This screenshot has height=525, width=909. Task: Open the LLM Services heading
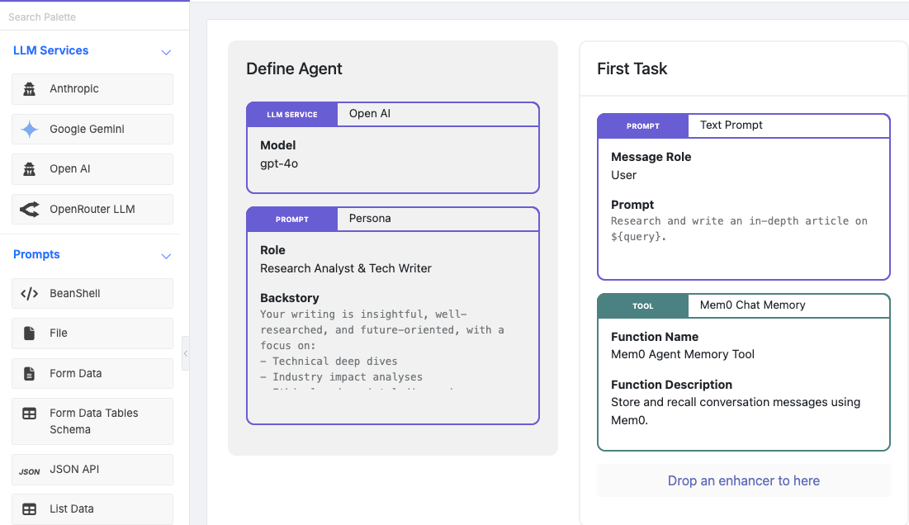tap(51, 50)
